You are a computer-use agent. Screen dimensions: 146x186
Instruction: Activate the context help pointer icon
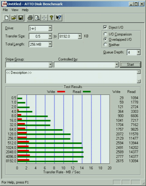point(59,18)
